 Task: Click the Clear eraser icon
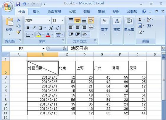(x=140, y=32)
